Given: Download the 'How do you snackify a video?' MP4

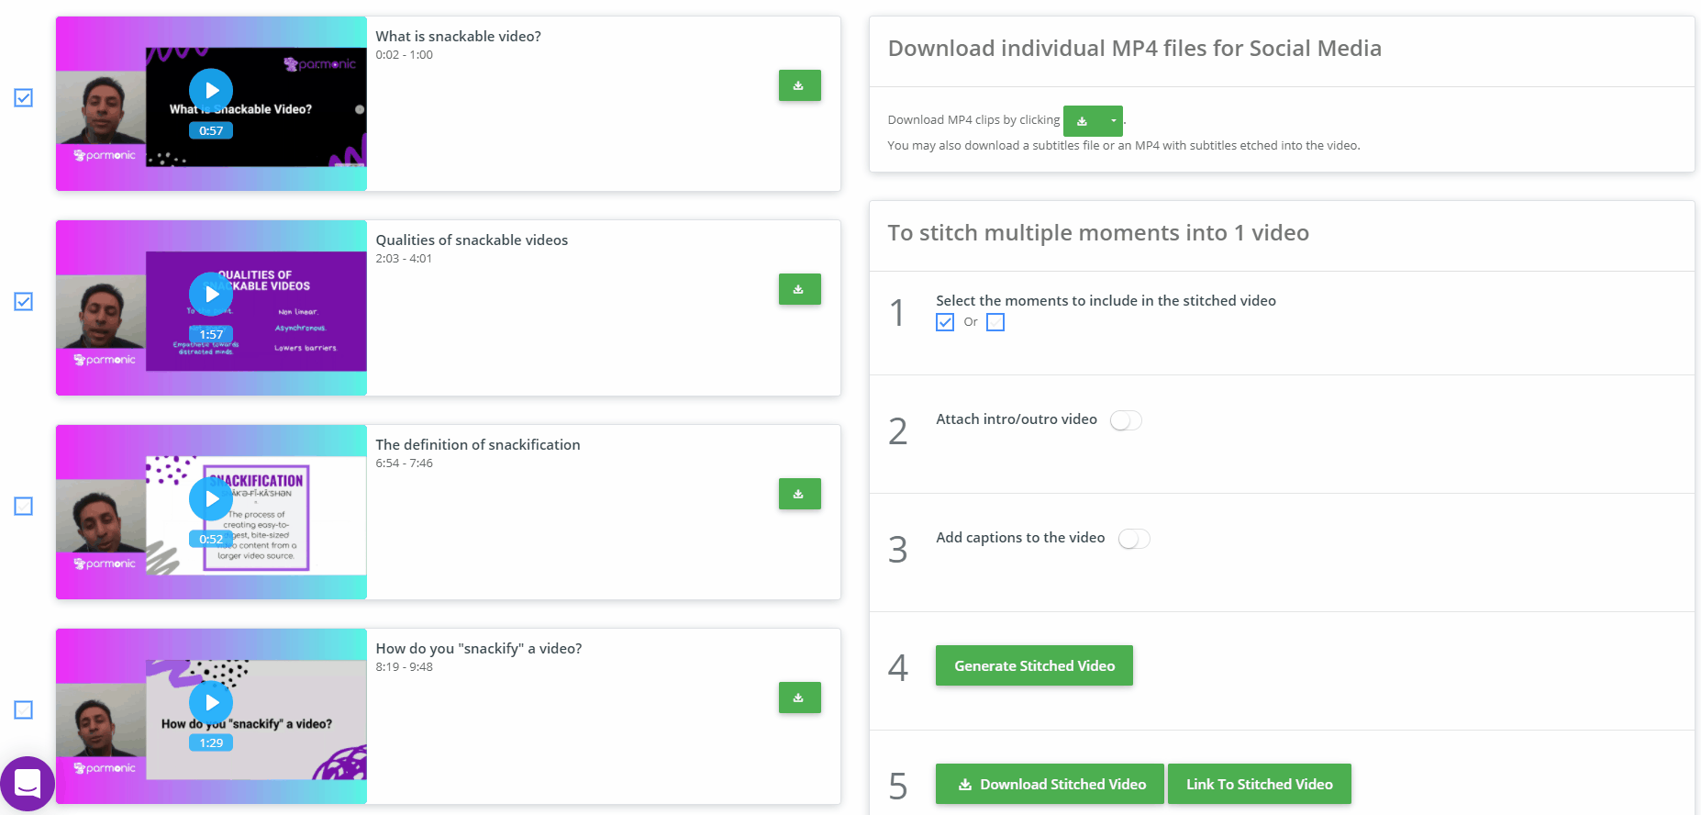Looking at the screenshot, I should pos(799,698).
